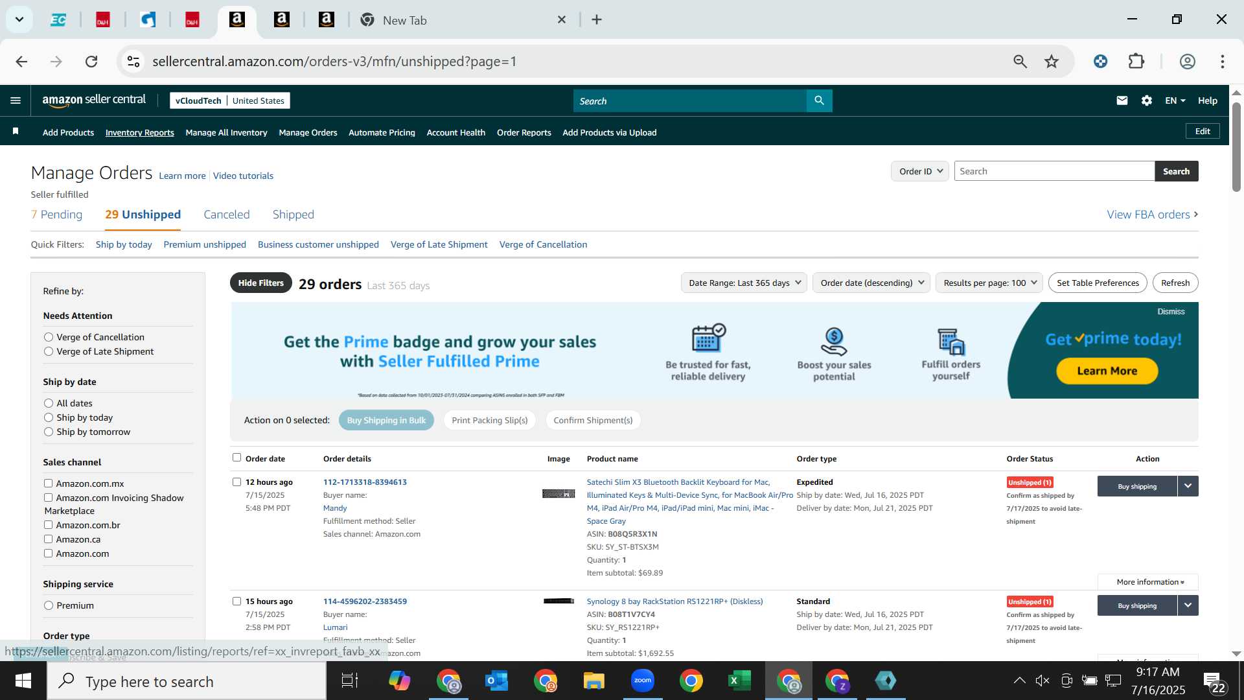This screenshot has height=700, width=1244.
Task: Launch Outlook from taskbar
Action: click(x=497, y=681)
